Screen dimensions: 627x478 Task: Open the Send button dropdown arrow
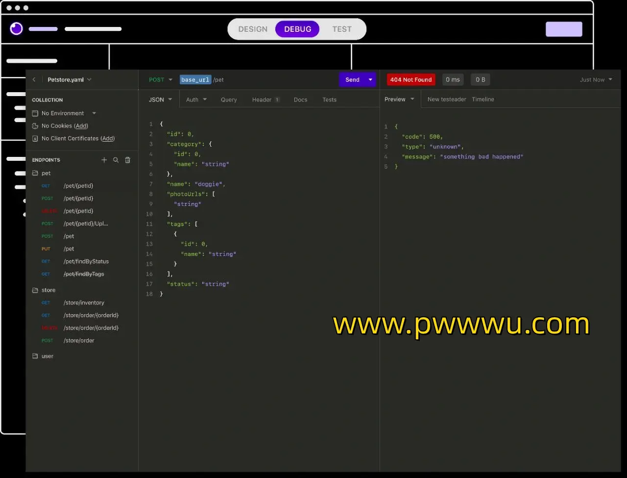point(370,80)
